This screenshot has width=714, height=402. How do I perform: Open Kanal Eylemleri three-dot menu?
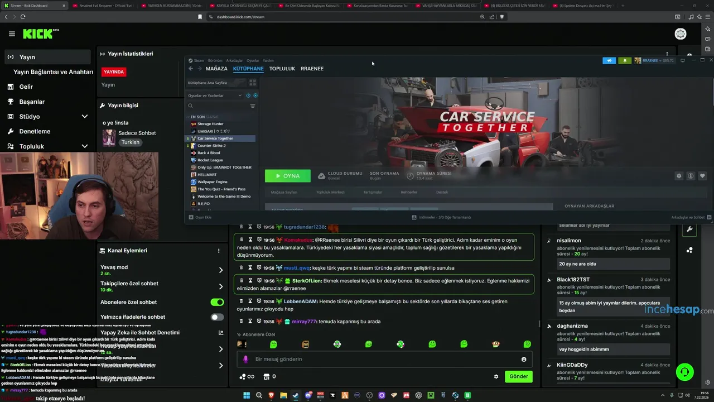click(219, 251)
